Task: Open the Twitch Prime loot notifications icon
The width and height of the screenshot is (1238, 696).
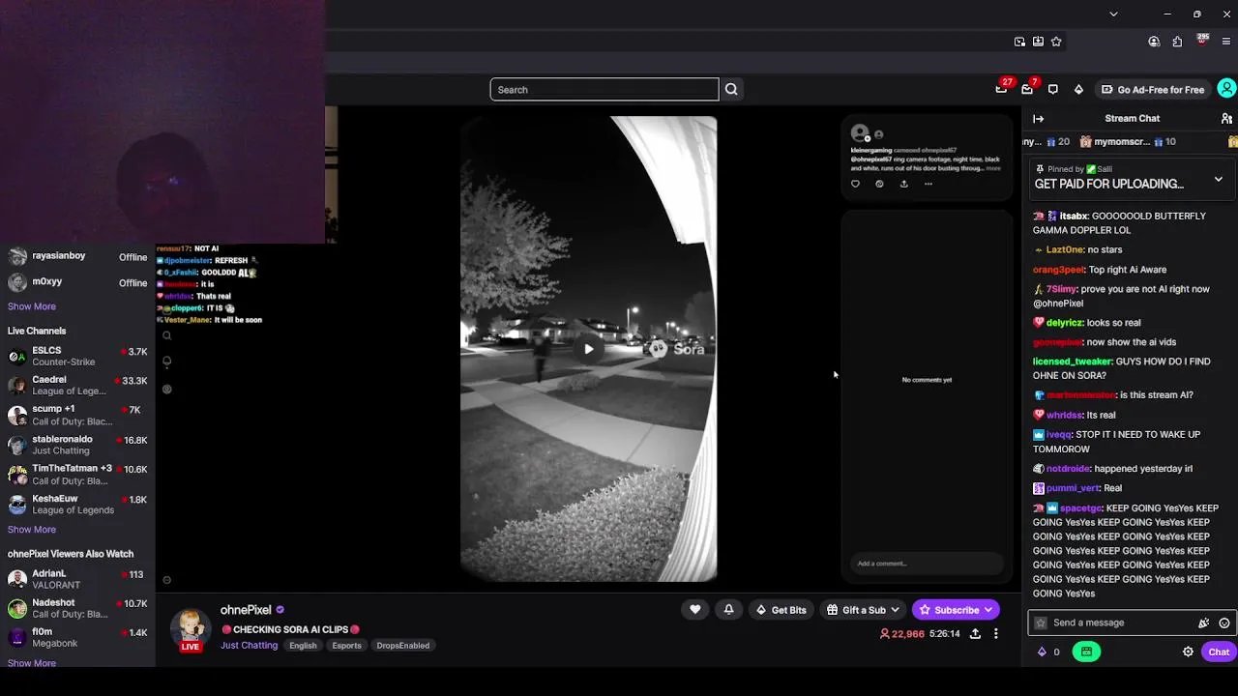Action: tap(1001, 89)
